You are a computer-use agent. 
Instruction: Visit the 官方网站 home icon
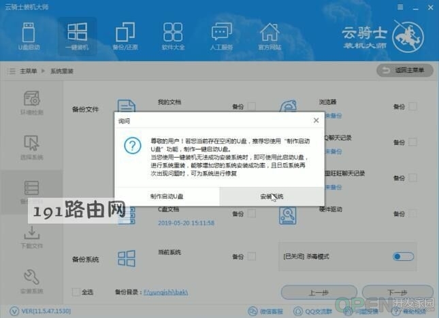coord(270,36)
